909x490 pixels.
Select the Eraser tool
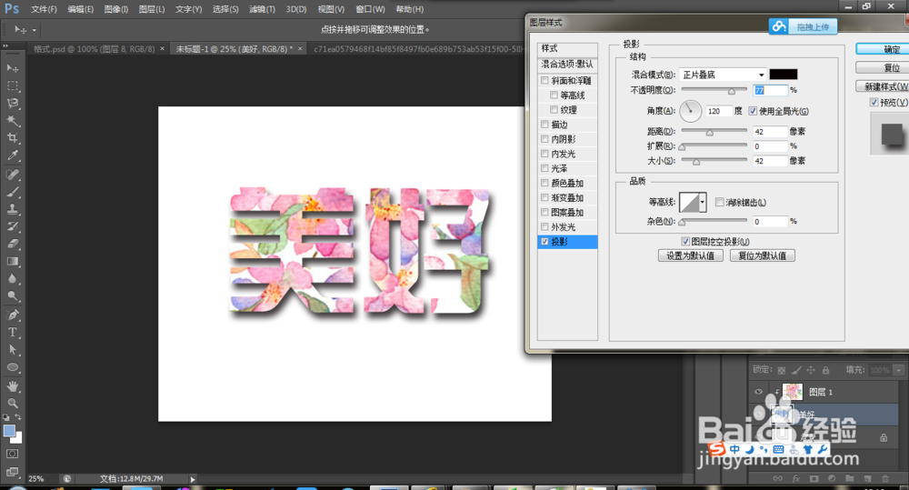tap(12, 245)
